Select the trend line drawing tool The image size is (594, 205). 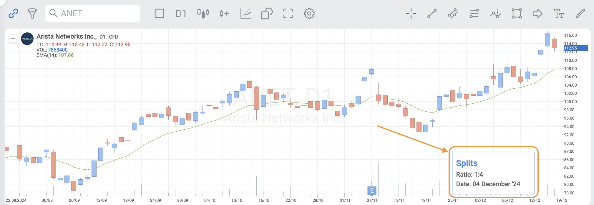pos(432,13)
